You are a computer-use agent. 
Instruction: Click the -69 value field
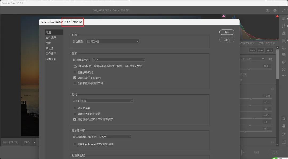pyautogui.click(x=267, y=109)
